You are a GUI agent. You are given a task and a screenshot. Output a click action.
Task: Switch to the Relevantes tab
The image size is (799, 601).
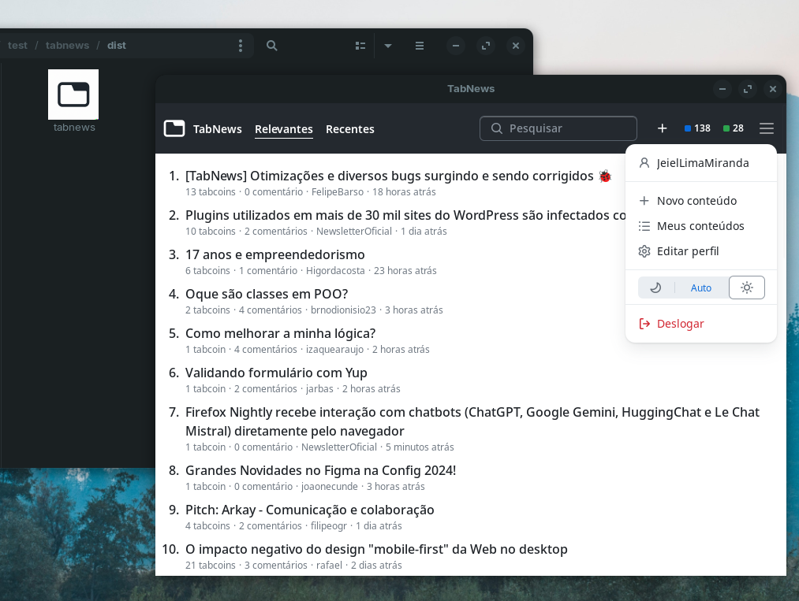[284, 129]
